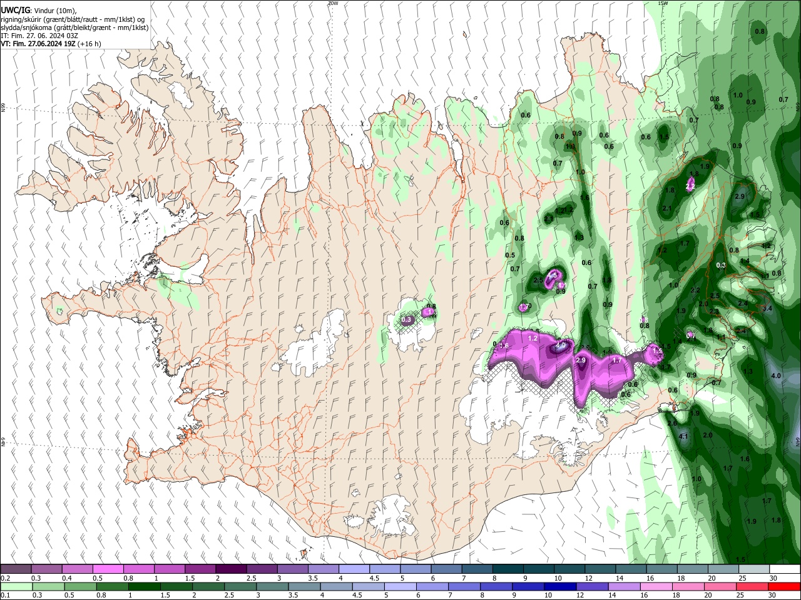Pick the light pink 16 swatch in lower legend row
Screen dimensions: 801x600
pos(656,587)
